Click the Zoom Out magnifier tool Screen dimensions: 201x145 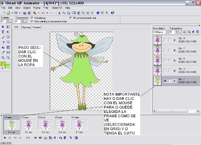click(8, 57)
